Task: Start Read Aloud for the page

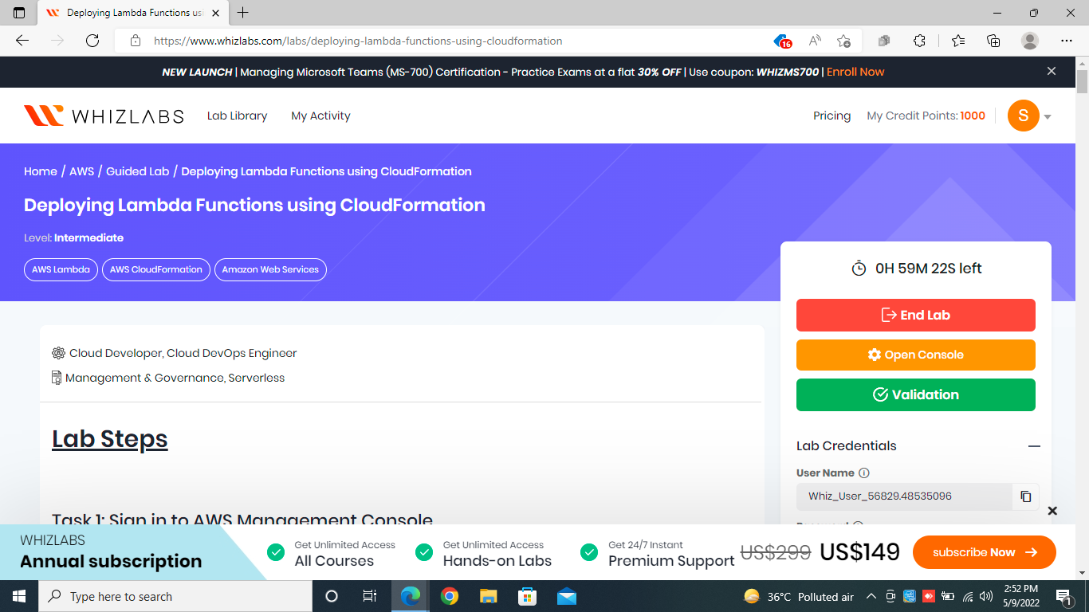Action: point(815,40)
